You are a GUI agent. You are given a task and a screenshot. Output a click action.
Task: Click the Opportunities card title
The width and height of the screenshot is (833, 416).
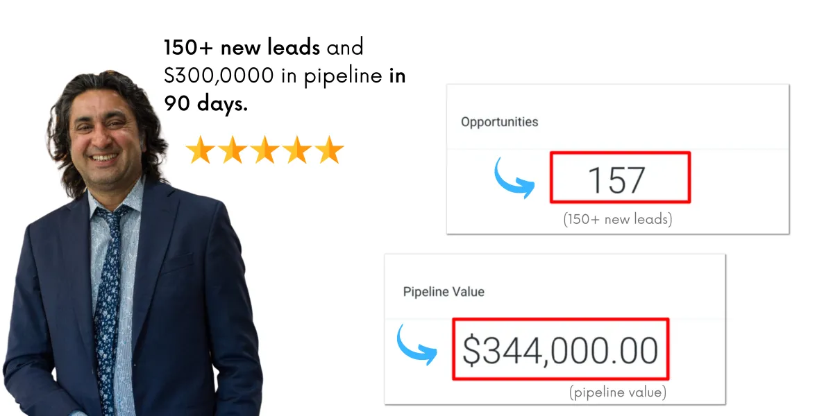[x=499, y=122]
